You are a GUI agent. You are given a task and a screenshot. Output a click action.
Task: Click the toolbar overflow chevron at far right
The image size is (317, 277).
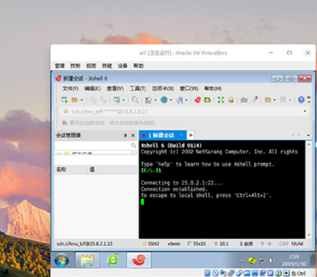tap(309, 99)
